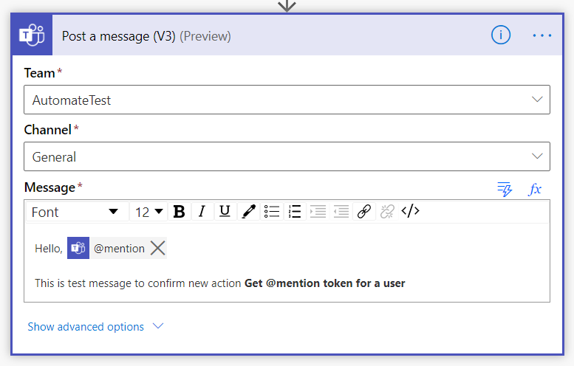574x366 pixels.
Task: Click the remove link icon
Action: (387, 212)
